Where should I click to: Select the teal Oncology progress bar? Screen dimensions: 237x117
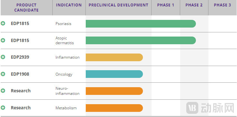114,74
